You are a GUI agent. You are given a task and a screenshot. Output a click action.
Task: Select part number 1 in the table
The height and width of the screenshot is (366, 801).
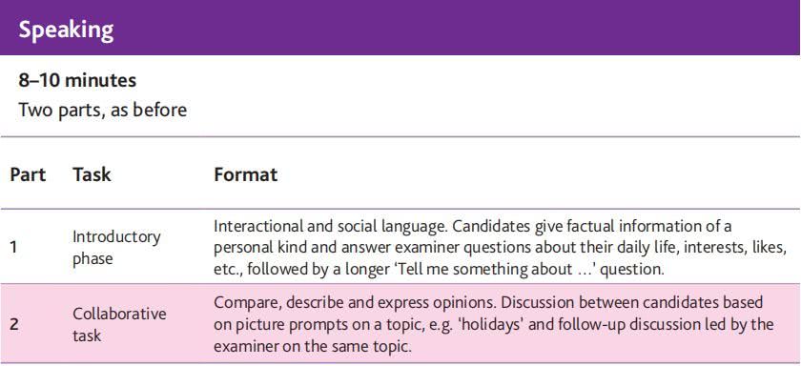coord(13,248)
